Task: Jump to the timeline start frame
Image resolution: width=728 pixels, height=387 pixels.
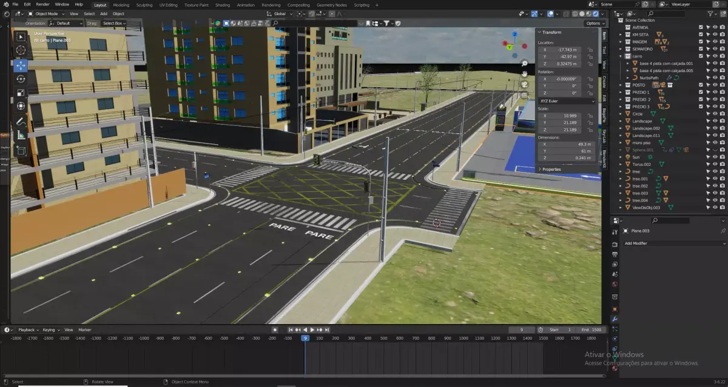Action: click(290, 330)
